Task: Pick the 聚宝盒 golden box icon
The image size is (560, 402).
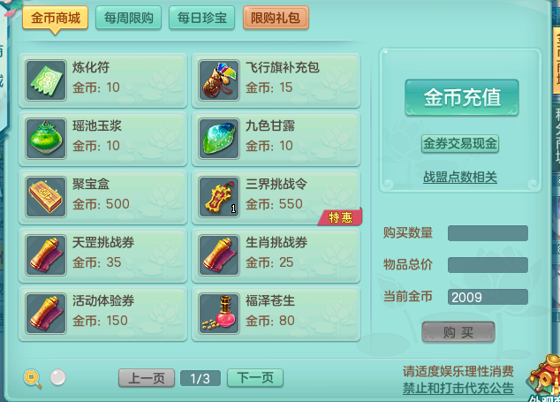Action: (x=46, y=197)
